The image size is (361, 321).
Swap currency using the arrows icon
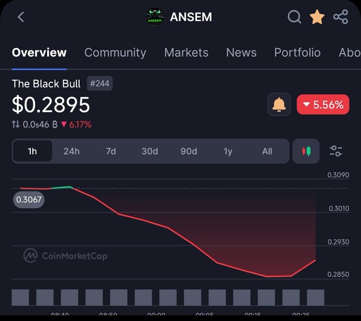click(x=15, y=124)
